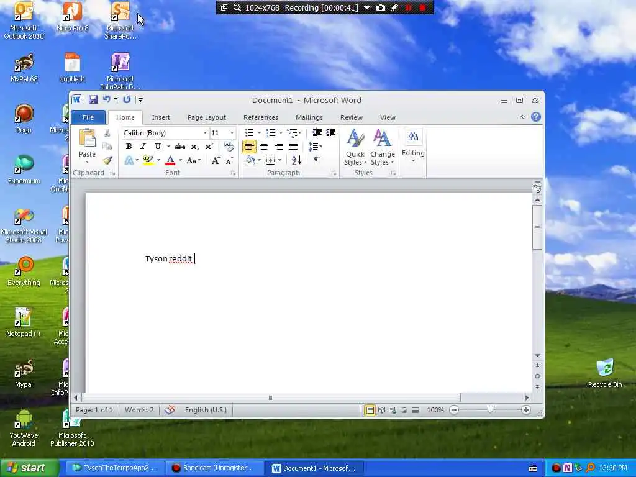This screenshot has width=636, height=477.
Task: Click the zoom level 100% button
Action: click(x=435, y=410)
